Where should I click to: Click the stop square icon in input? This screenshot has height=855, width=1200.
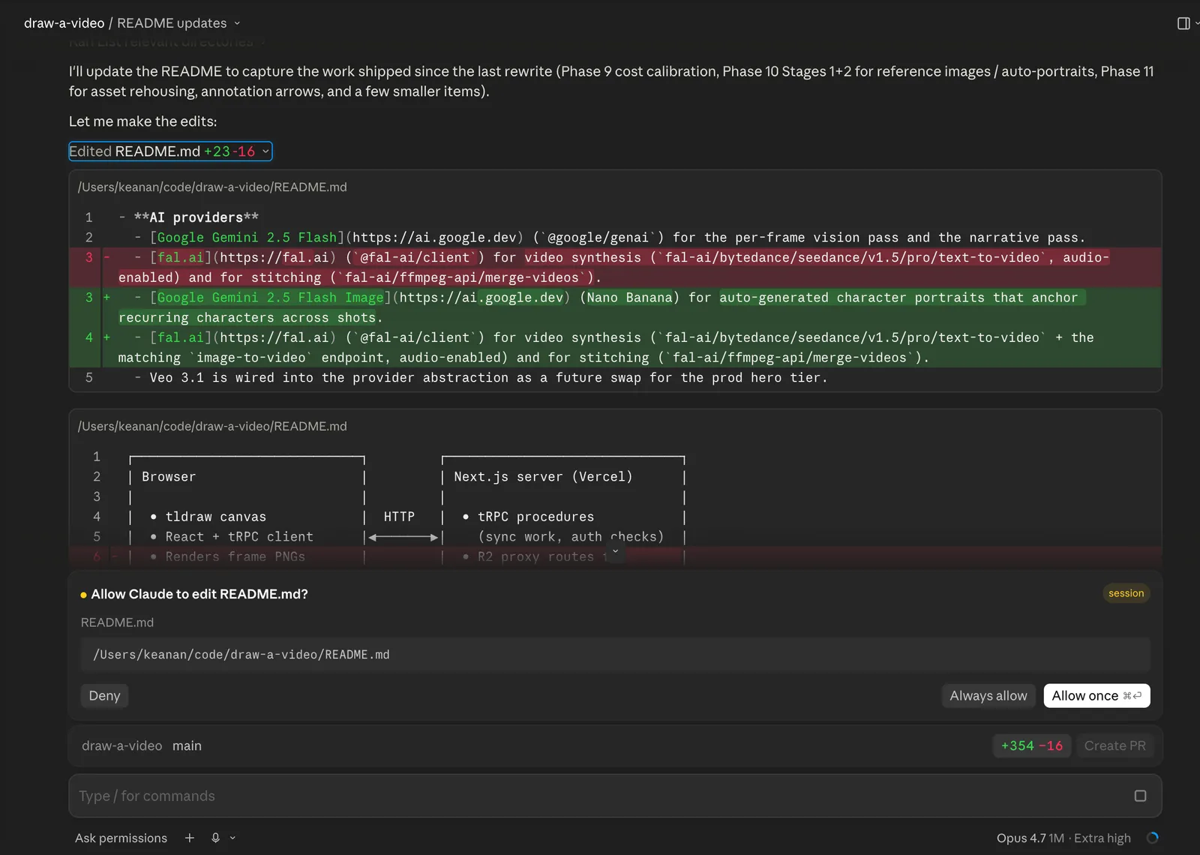(x=1140, y=796)
